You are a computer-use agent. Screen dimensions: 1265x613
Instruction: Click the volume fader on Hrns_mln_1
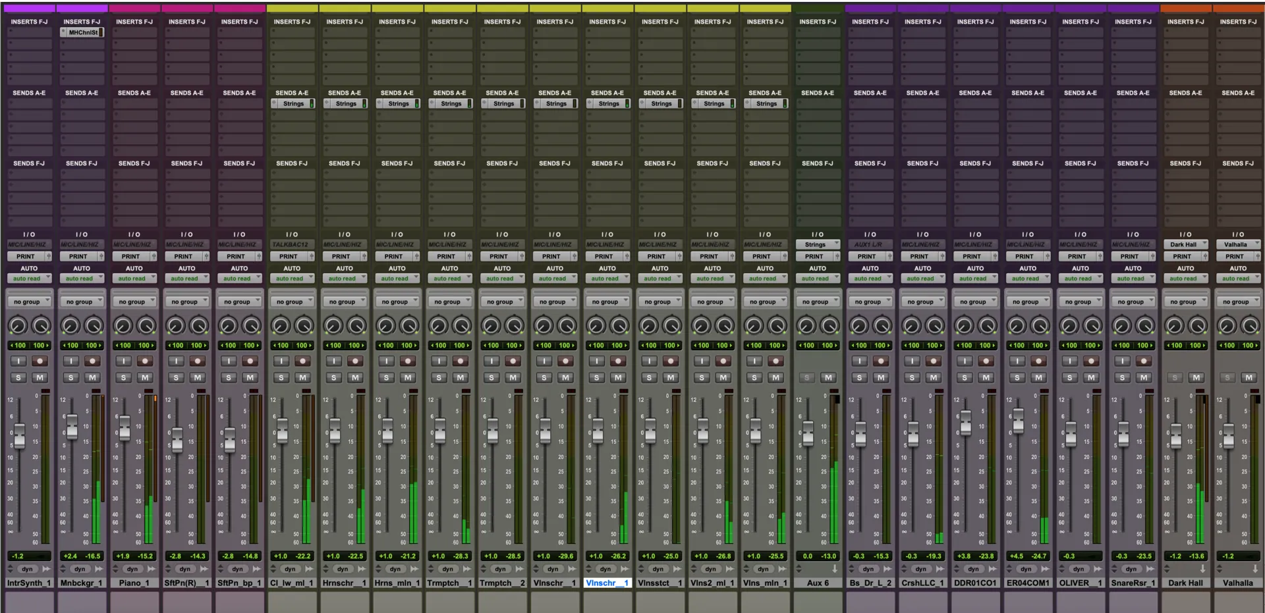387,433
